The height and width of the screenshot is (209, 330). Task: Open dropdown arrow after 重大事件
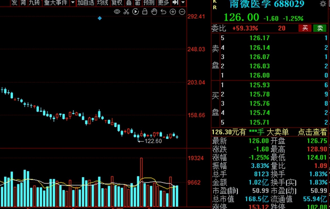pos(73,3)
